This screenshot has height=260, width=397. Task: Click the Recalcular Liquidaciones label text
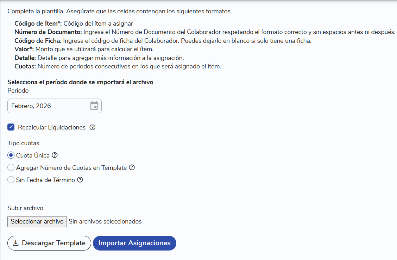pos(52,127)
